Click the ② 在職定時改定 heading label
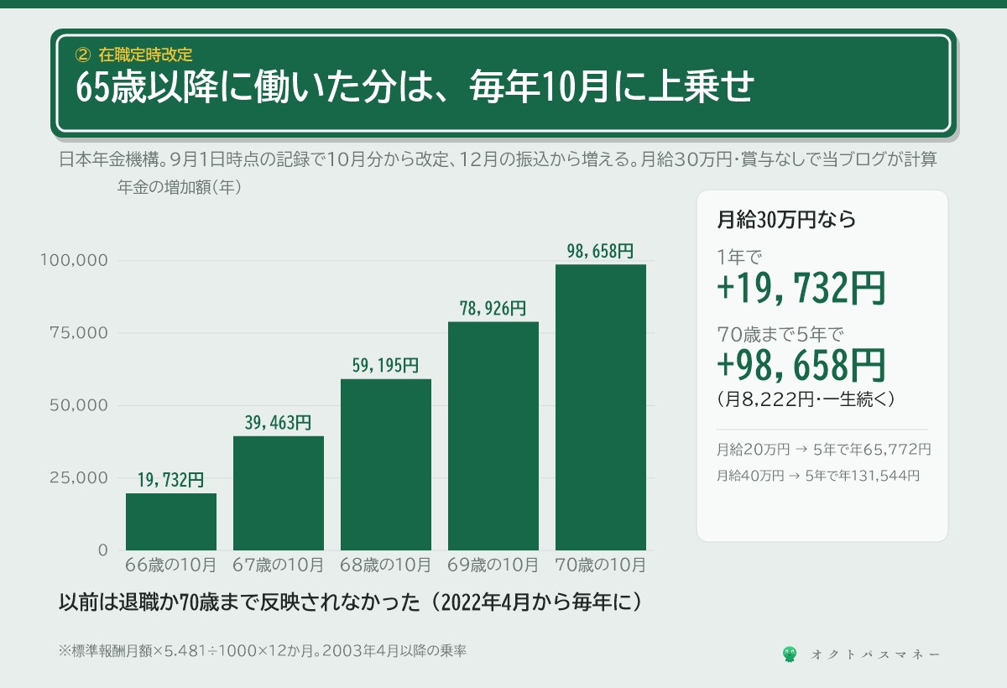This screenshot has width=1007, height=688. (x=134, y=55)
